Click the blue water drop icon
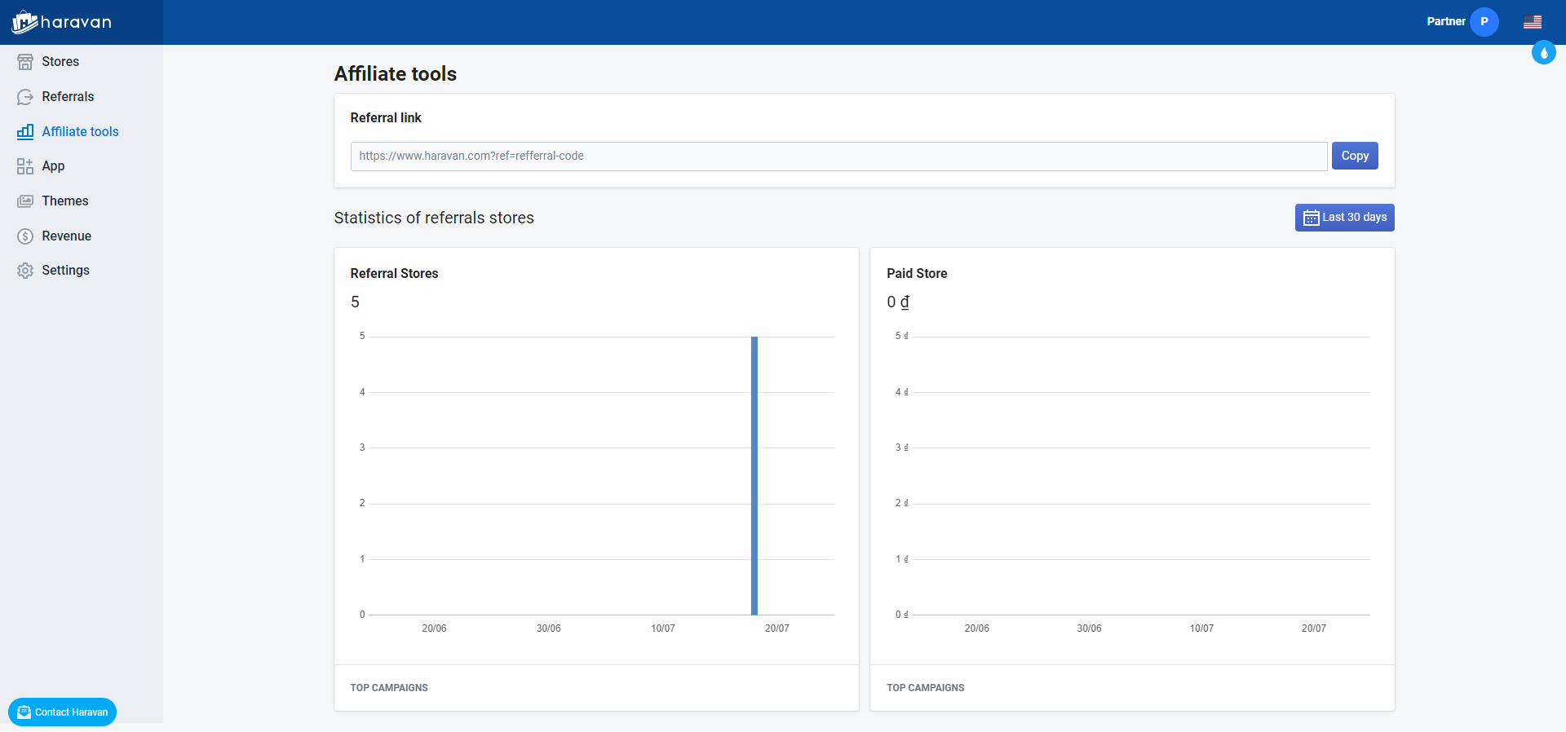 (x=1543, y=53)
